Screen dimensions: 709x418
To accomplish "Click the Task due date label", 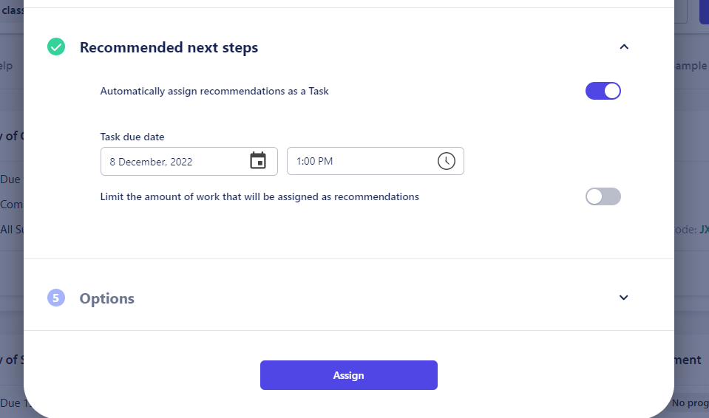I will (132, 137).
